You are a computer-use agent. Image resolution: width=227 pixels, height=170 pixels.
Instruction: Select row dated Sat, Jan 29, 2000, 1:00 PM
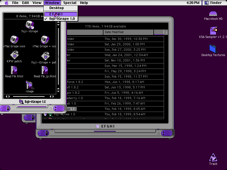click(115, 44)
